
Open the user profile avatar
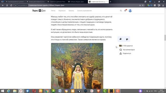pos(130,11)
